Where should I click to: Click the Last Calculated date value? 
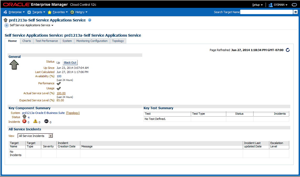tap(72, 72)
